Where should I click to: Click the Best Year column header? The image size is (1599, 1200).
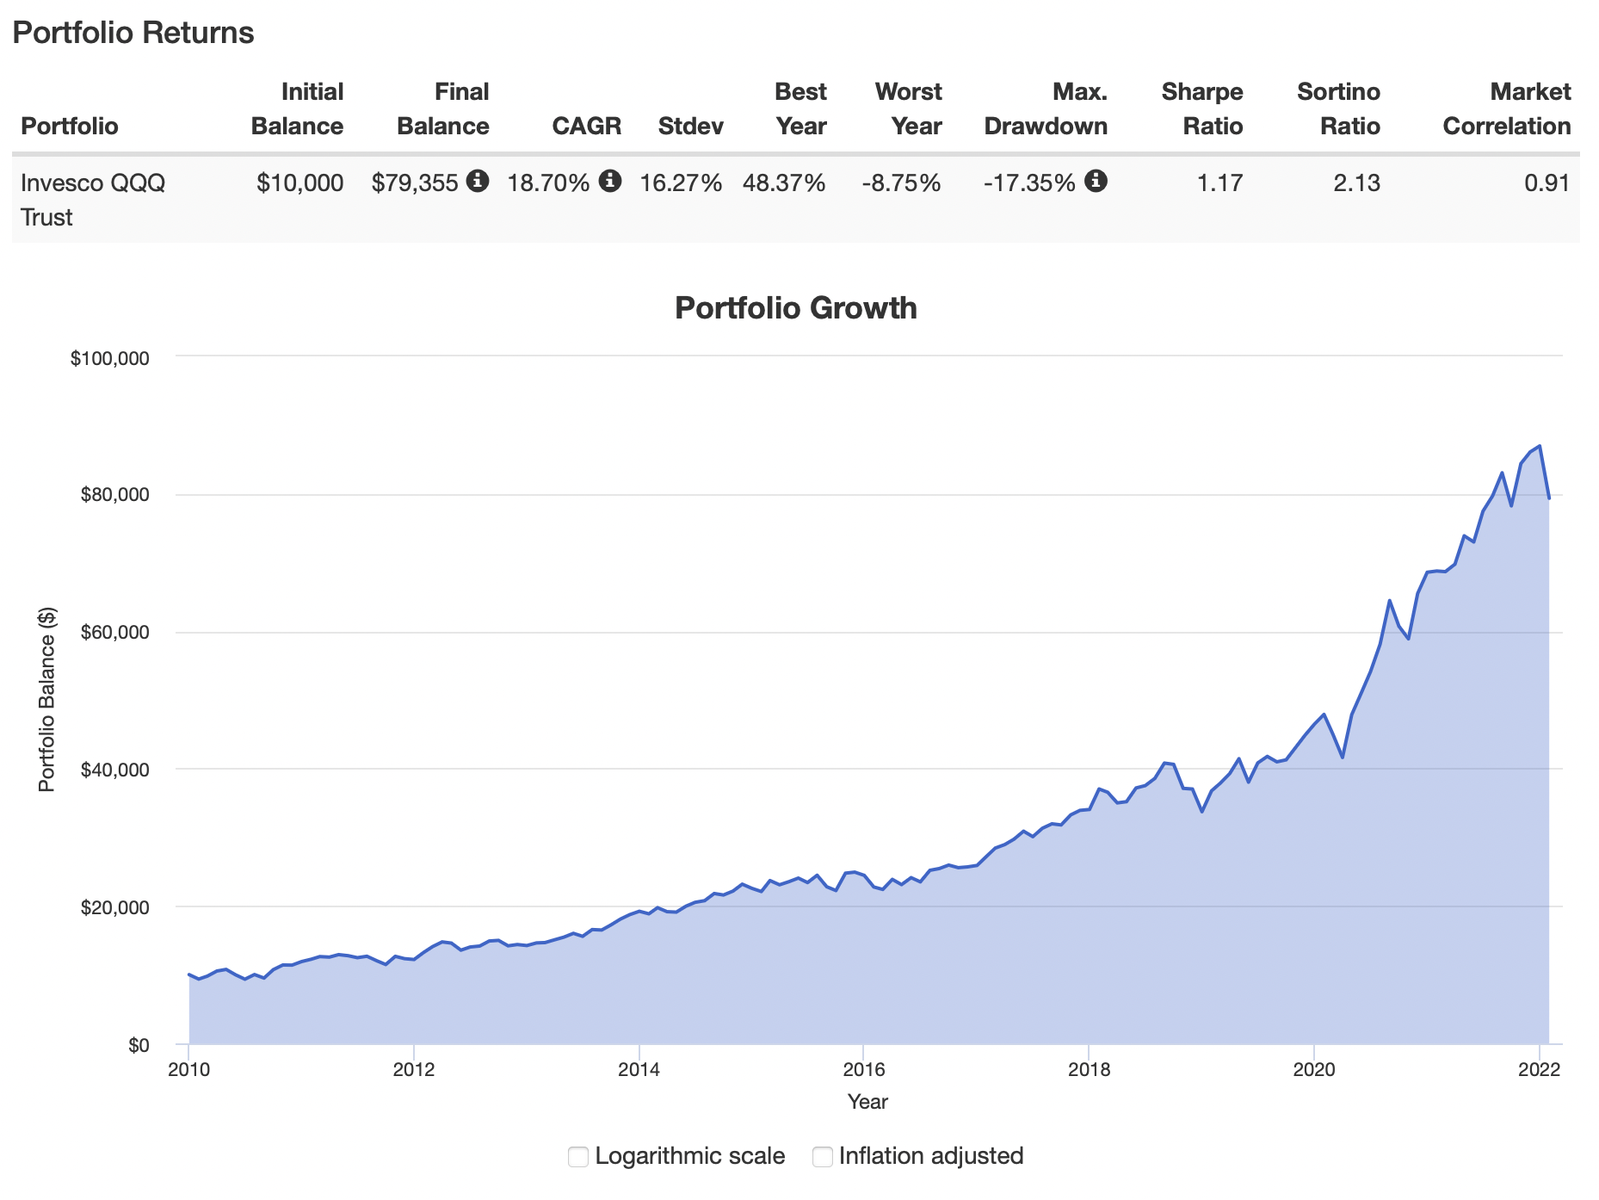point(801,109)
